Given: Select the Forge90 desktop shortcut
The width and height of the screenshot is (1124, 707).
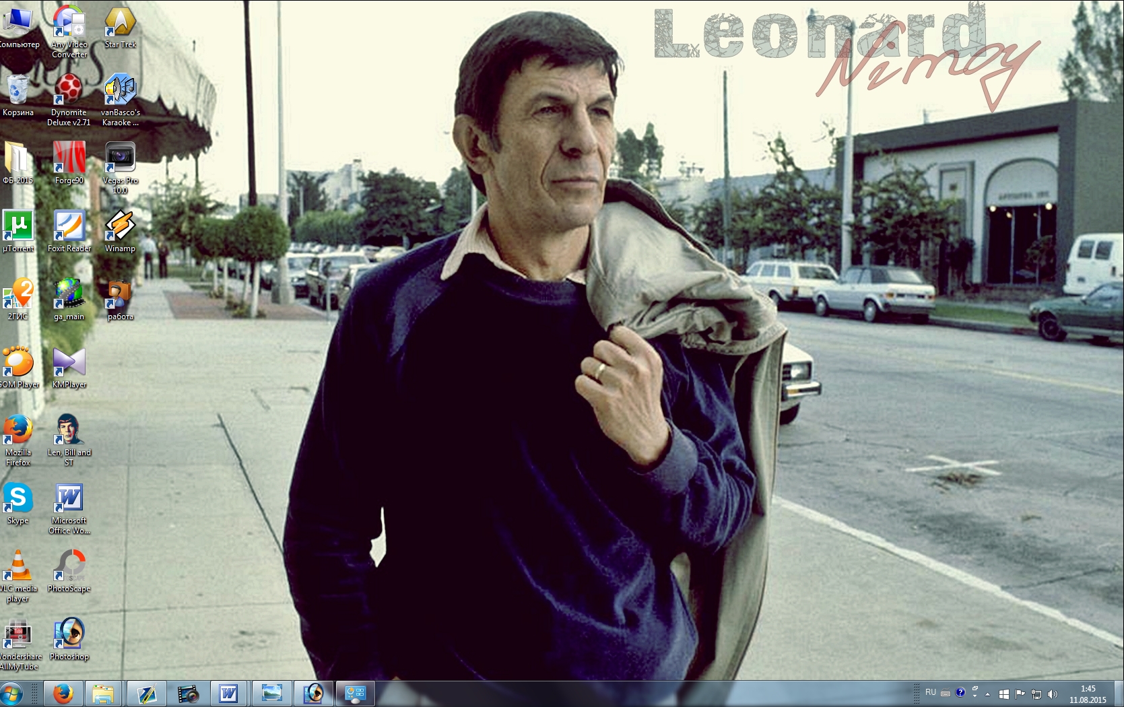Looking at the screenshot, I should click(x=69, y=164).
